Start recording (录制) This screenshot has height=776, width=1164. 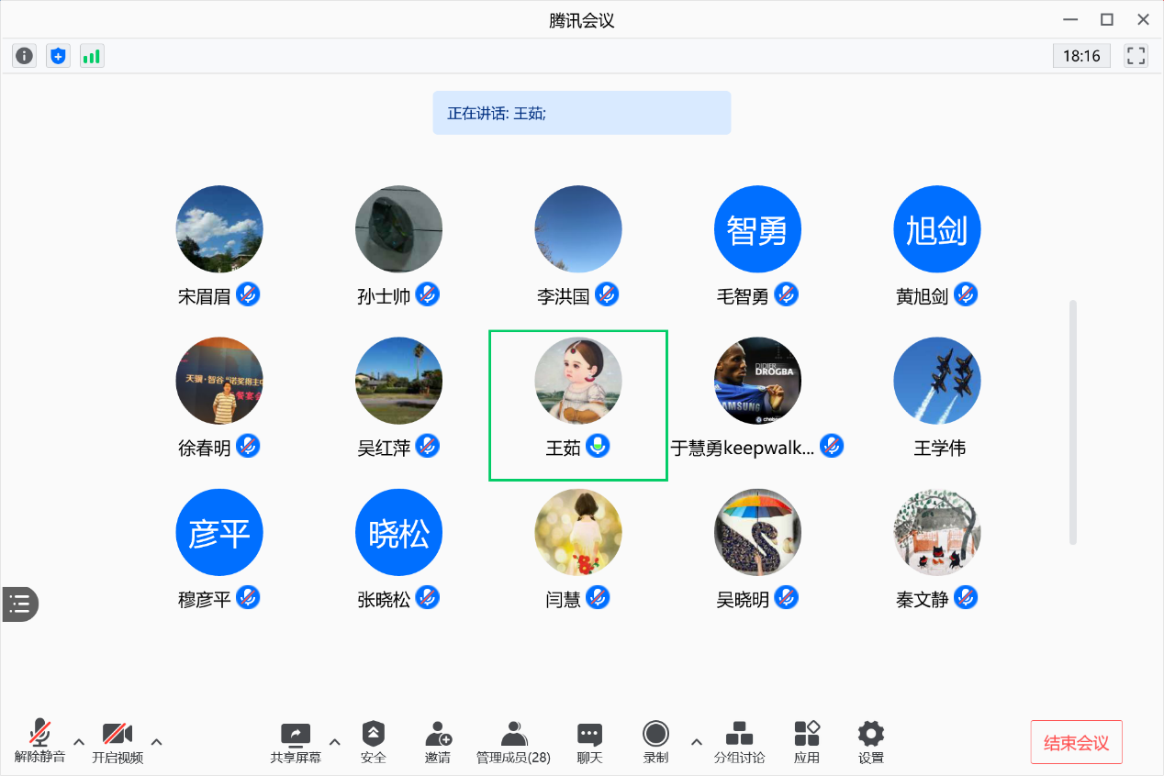(x=655, y=741)
